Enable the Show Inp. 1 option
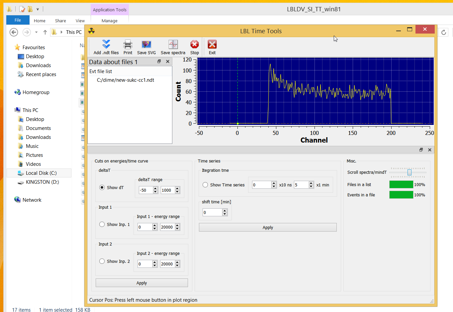 click(x=102, y=224)
